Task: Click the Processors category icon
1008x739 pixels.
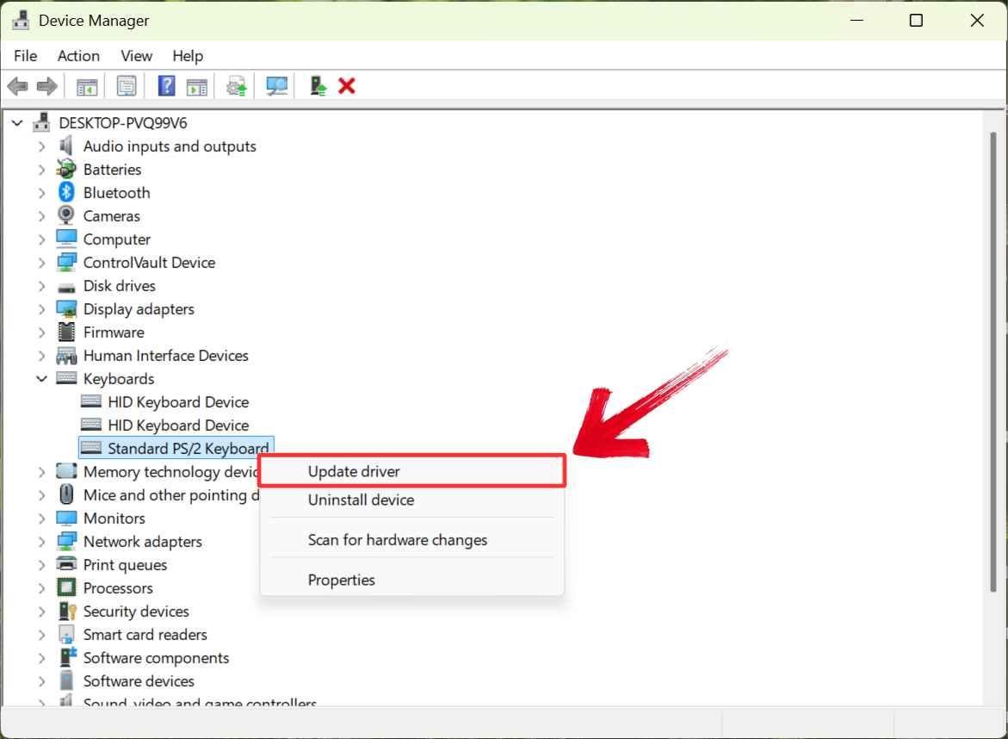Action: 66,588
